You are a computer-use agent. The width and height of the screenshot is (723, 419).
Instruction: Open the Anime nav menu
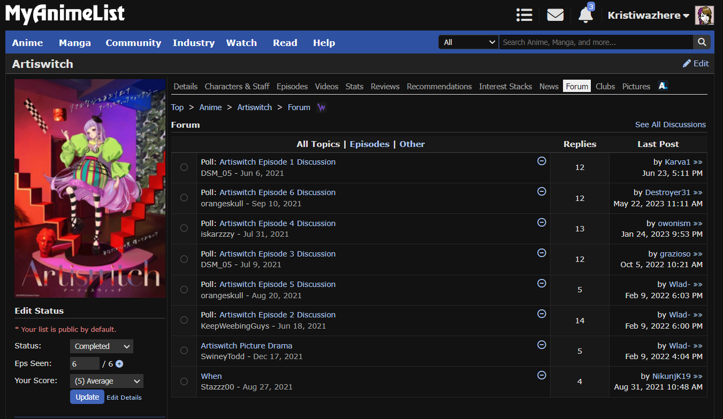click(28, 43)
